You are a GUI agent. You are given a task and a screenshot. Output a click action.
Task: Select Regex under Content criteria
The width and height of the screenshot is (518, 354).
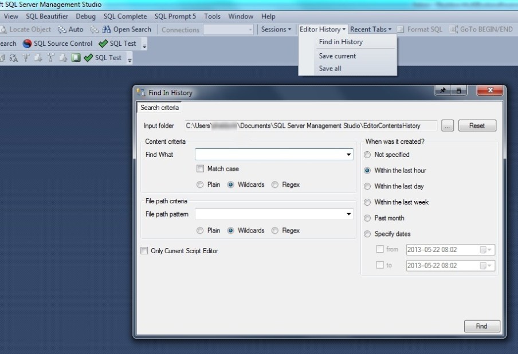(x=275, y=184)
